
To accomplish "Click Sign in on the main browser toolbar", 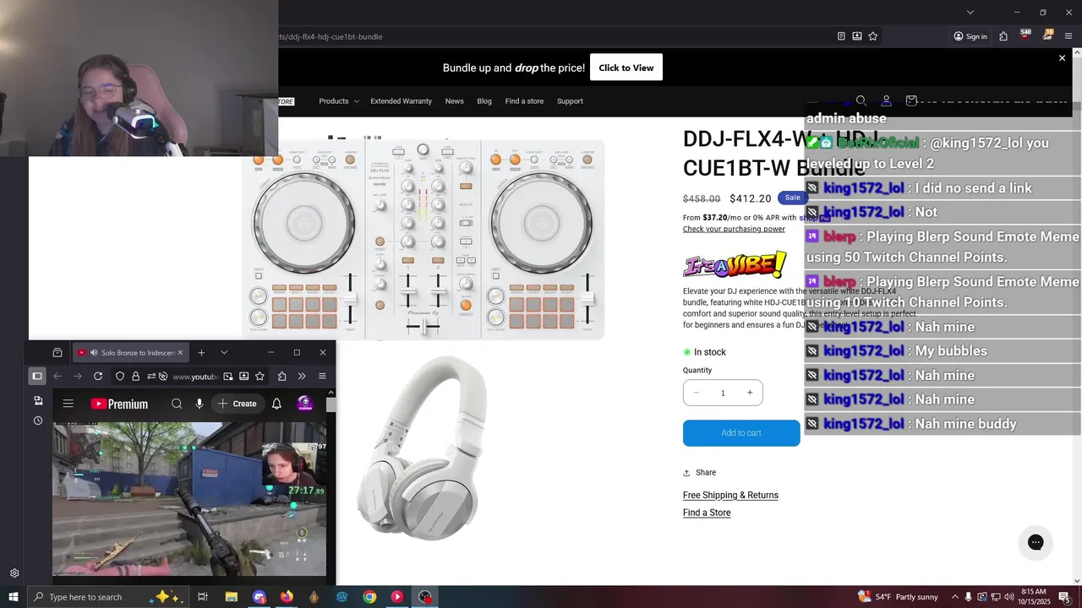I will 970,36.
